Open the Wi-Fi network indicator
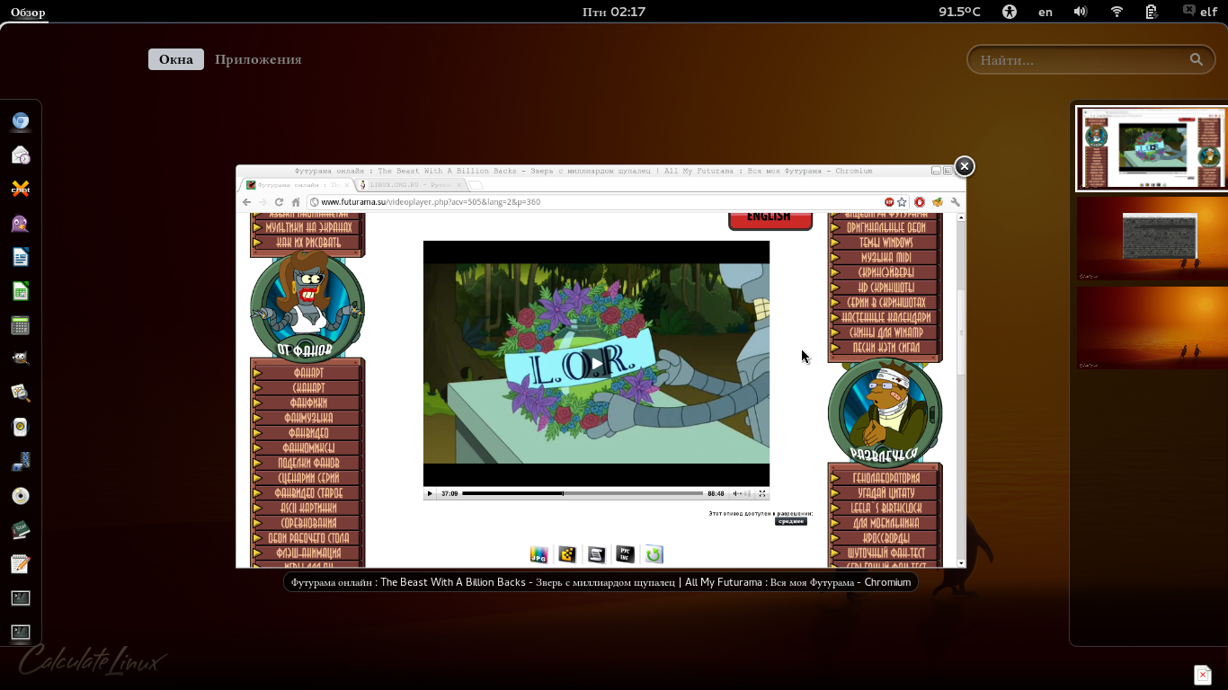 tap(1117, 12)
